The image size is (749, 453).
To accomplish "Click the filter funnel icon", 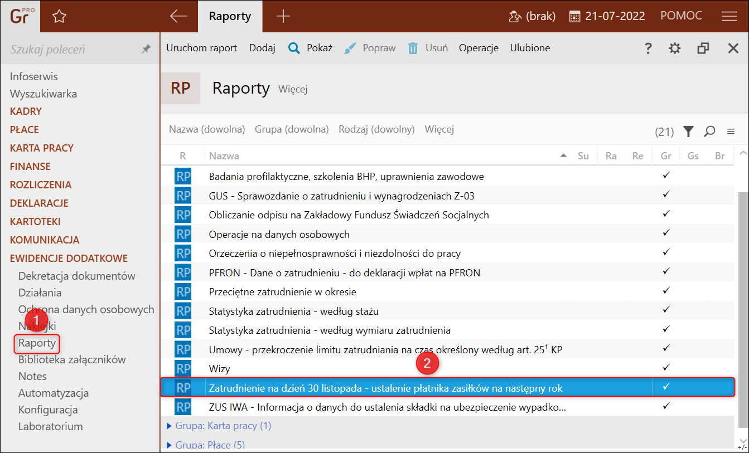I will pyautogui.click(x=689, y=131).
